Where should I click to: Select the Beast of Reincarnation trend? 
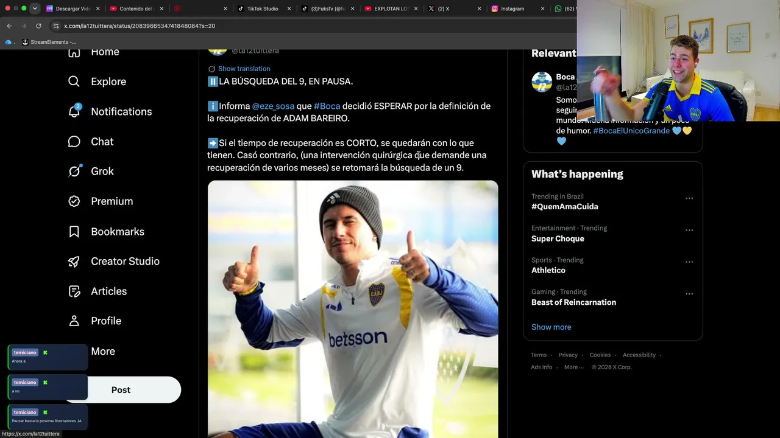[573, 302]
